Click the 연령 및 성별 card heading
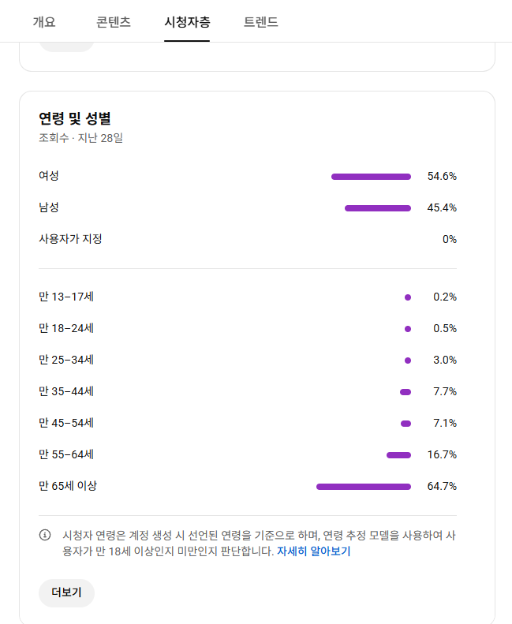 coord(75,118)
